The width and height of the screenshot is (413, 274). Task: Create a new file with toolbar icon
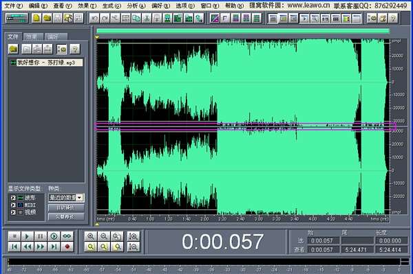pyautogui.click(x=36, y=19)
